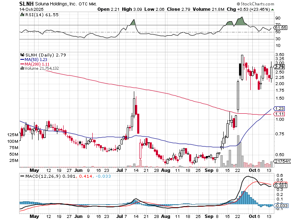Screen dimensions: 291x220
Task: Click the red 1.11 MA tag on price axis
Action: click(x=279, y=114)
